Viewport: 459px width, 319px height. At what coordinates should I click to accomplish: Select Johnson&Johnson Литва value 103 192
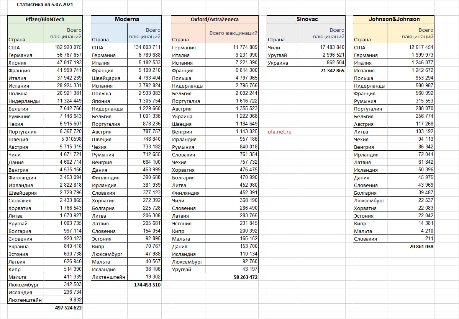(x=411, y=132)
